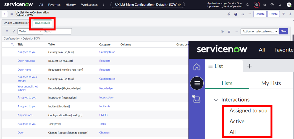Open the personalize form sliders icon
Viewport: 294px width, 139px height.
243,14
